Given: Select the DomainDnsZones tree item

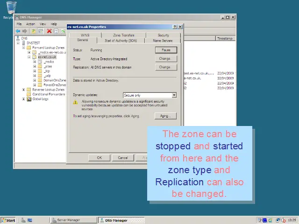Looking at the screenshot, I should [55, 80].
